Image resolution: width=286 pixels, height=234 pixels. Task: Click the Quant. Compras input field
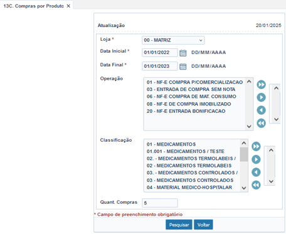160,203
